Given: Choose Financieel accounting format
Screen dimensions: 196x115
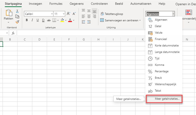Looking at the screenshot, I should coord(164,39).
